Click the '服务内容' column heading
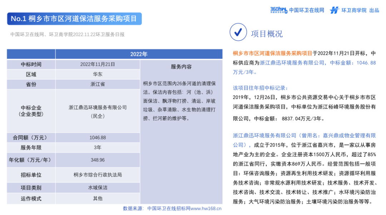386x215 pixels. click(x=181, y=67)
